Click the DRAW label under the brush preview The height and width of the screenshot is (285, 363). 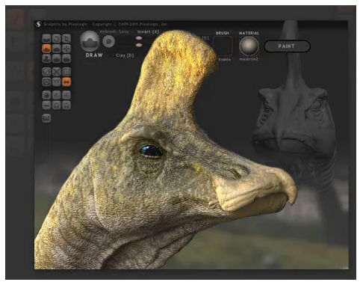tap(94, 55)
